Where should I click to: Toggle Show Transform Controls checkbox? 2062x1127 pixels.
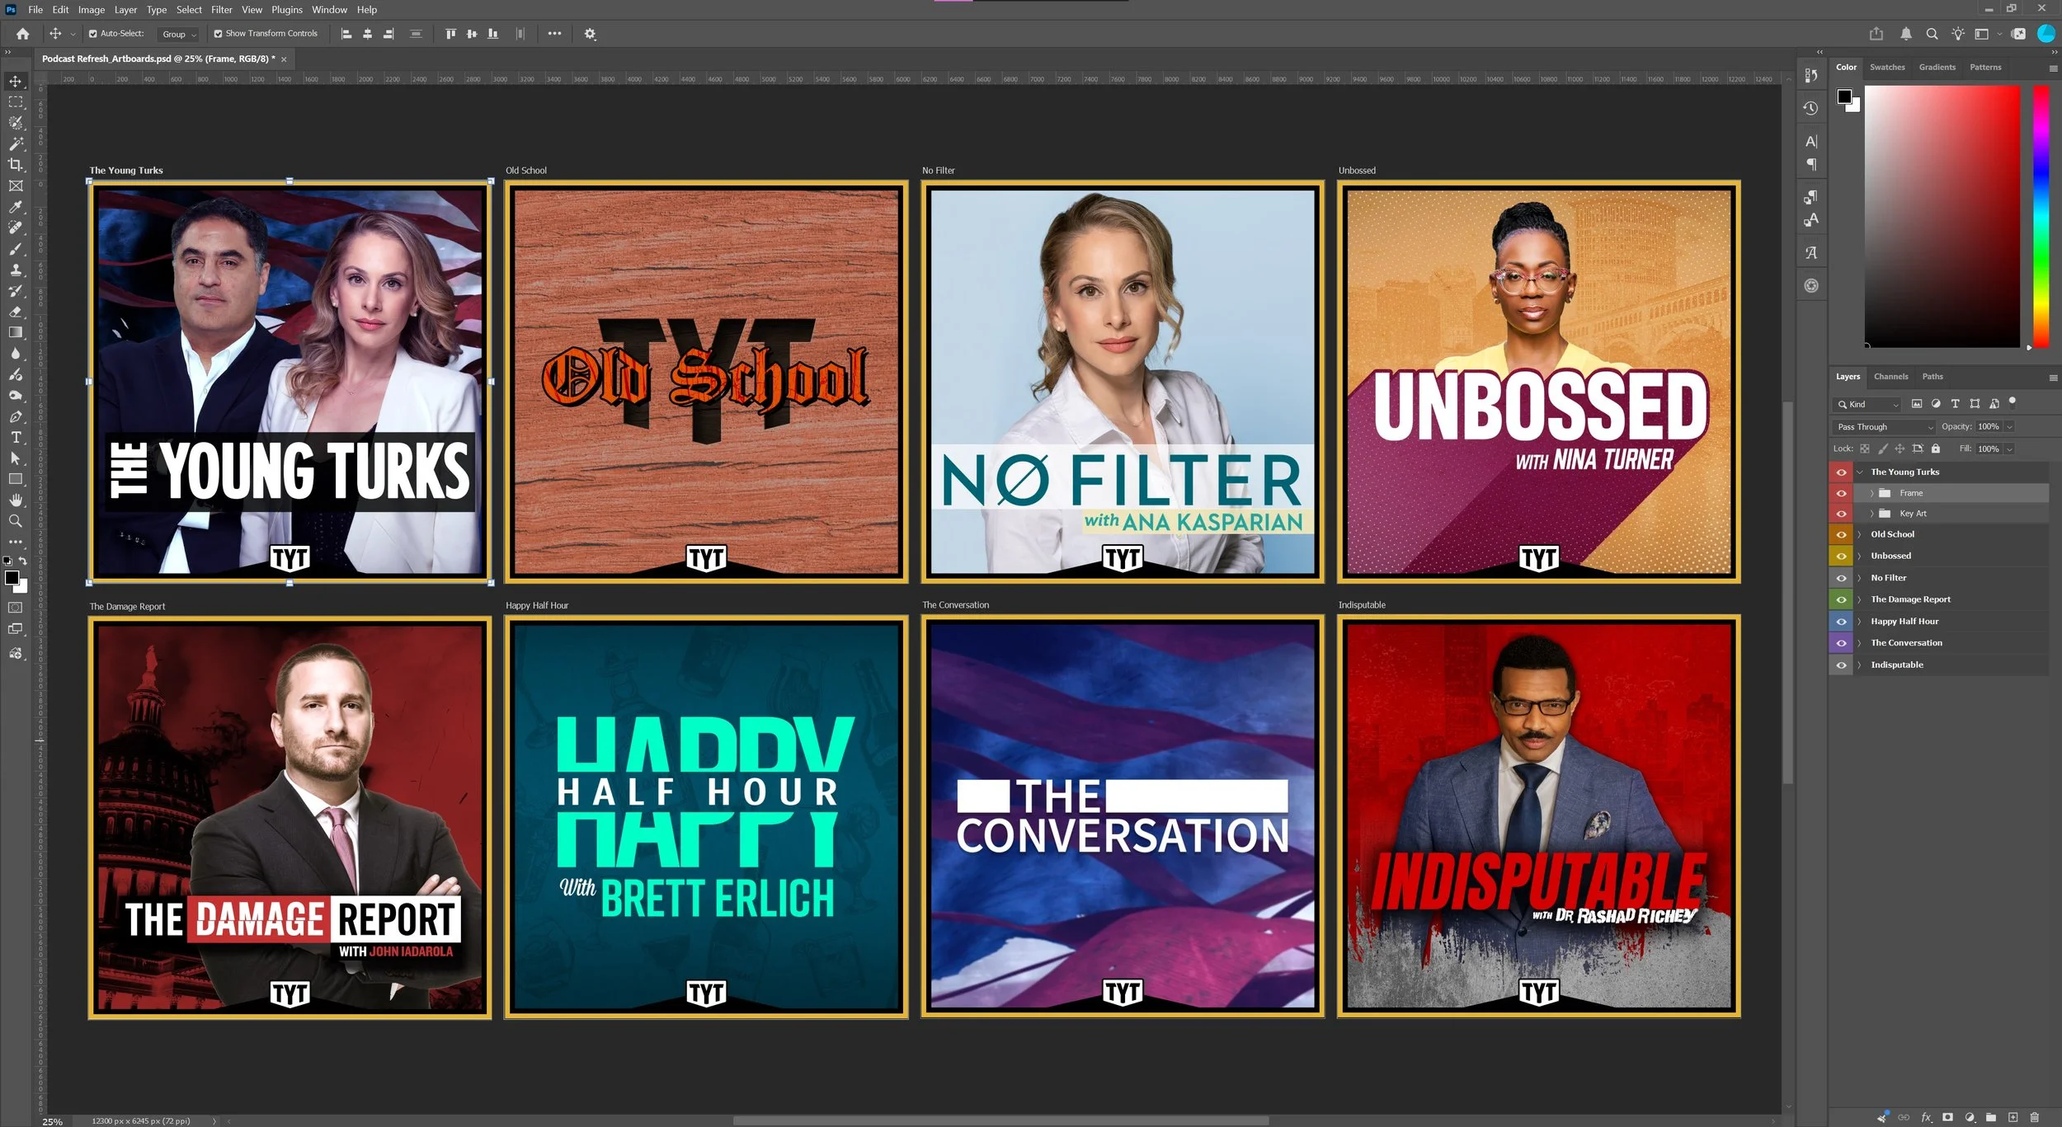point(218,34)
